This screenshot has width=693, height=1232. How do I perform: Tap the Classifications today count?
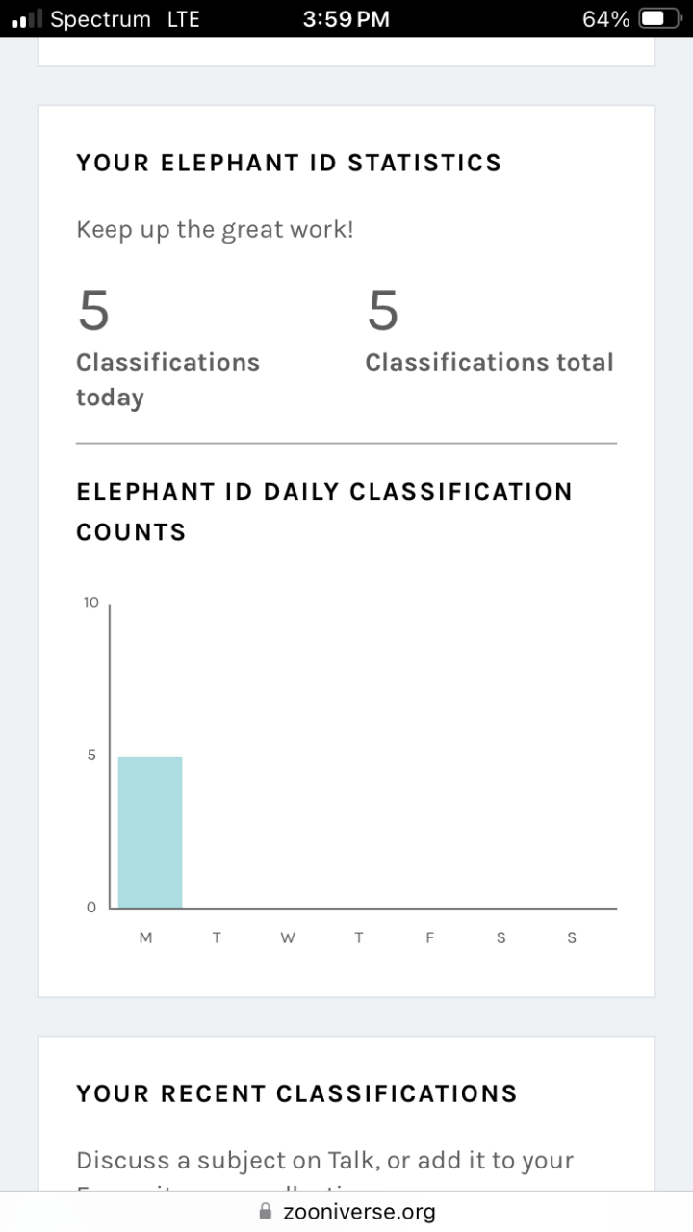coord(93,310)
